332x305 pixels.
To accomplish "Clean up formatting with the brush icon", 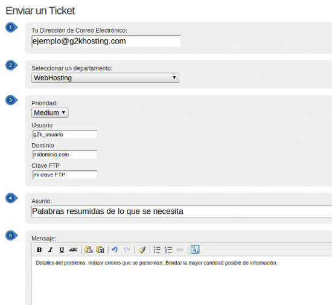I will pos(142,249).
